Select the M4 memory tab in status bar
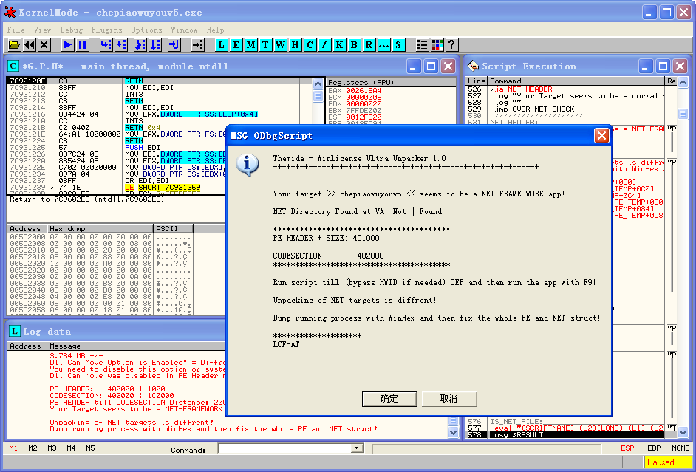The image size is (696, 472). point(71,448)
